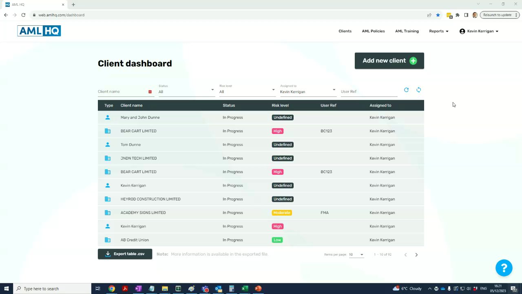Click the FMA user reference
Viewport: 522px width, 294px height.
click(325, 213)
